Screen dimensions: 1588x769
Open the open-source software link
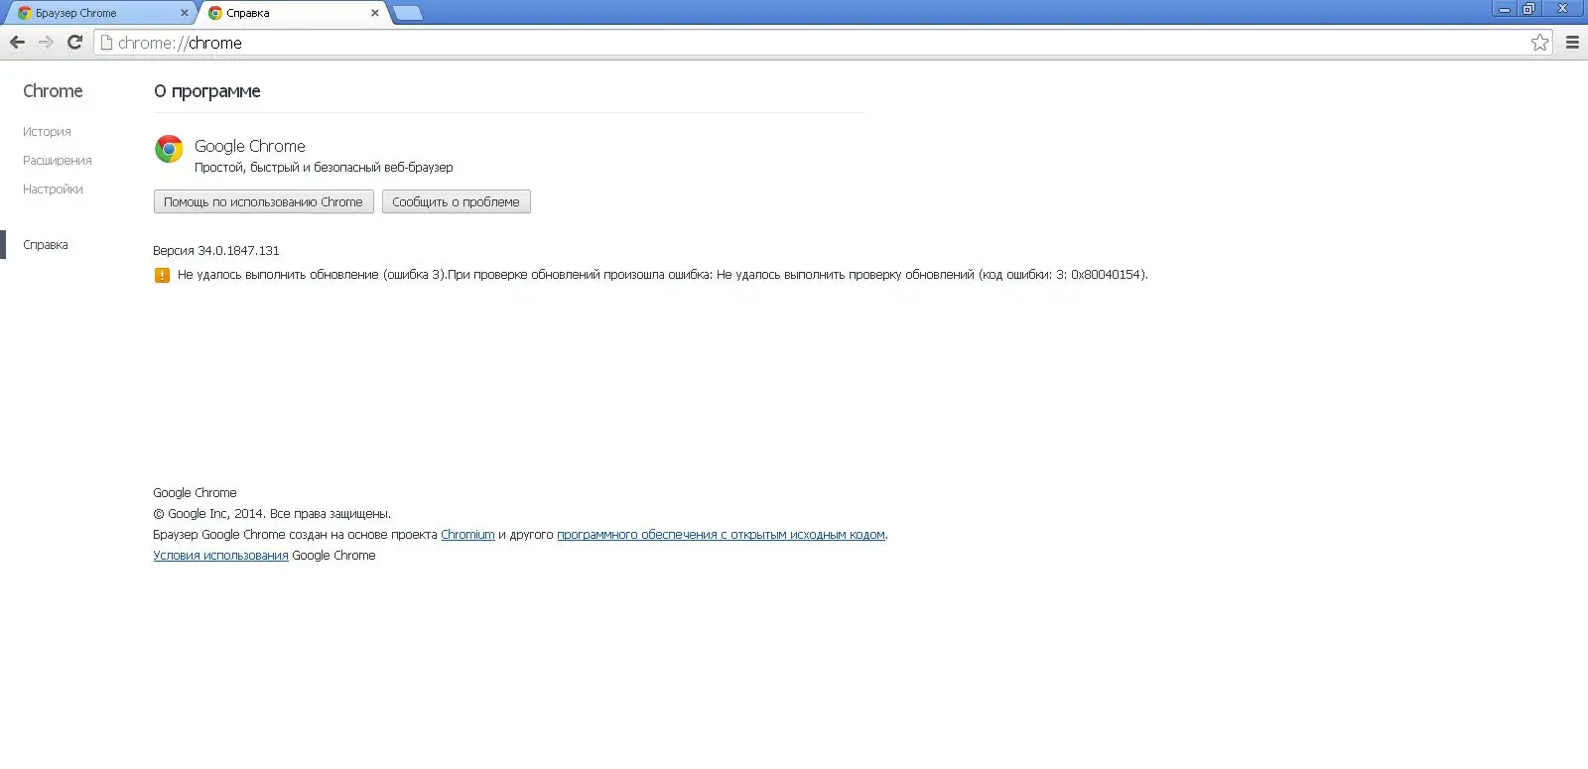click(721, 535)
